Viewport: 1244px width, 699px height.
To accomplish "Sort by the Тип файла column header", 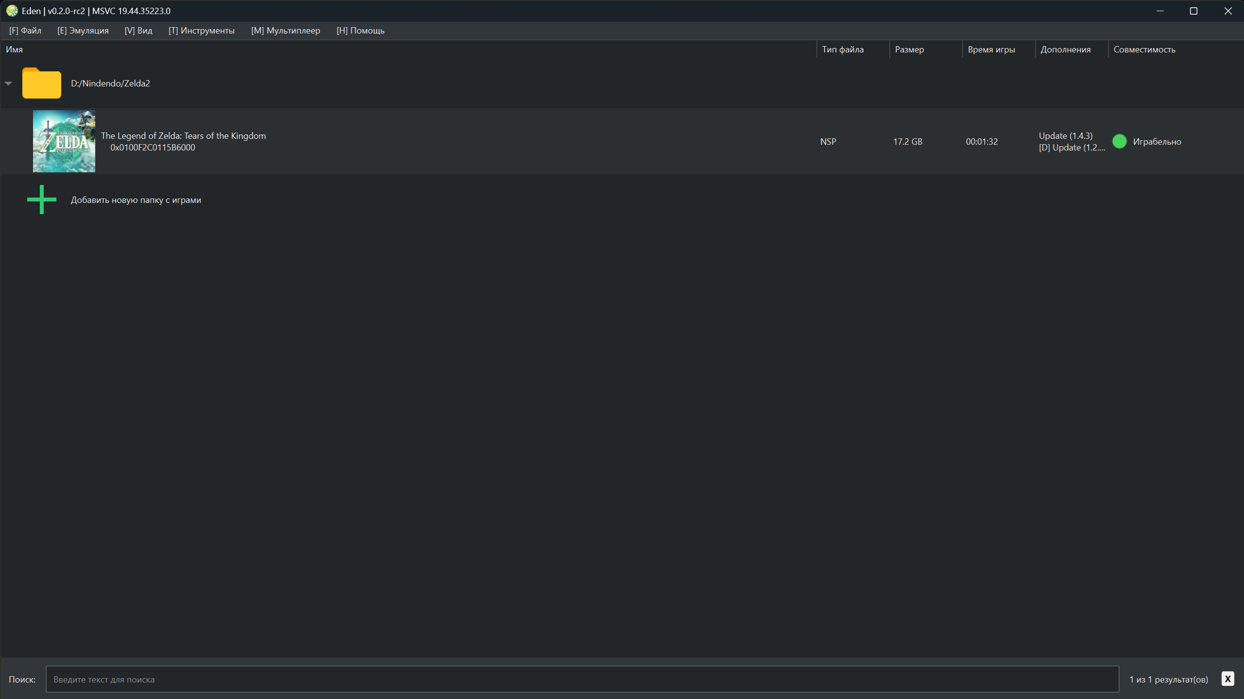I will coord(853,50).
